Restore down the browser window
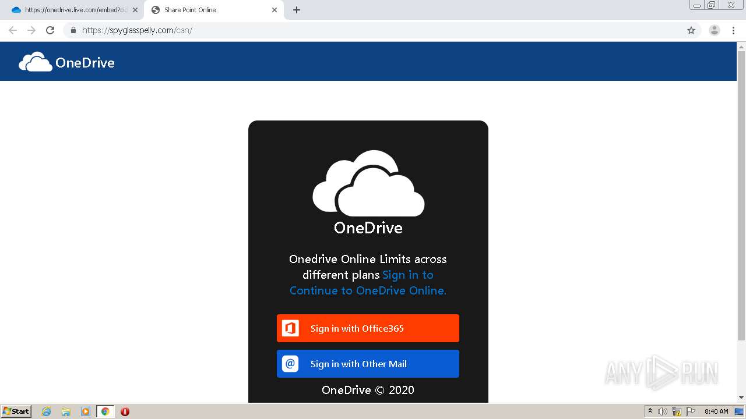This screenshot has width=746, height=419. (712, 5)
